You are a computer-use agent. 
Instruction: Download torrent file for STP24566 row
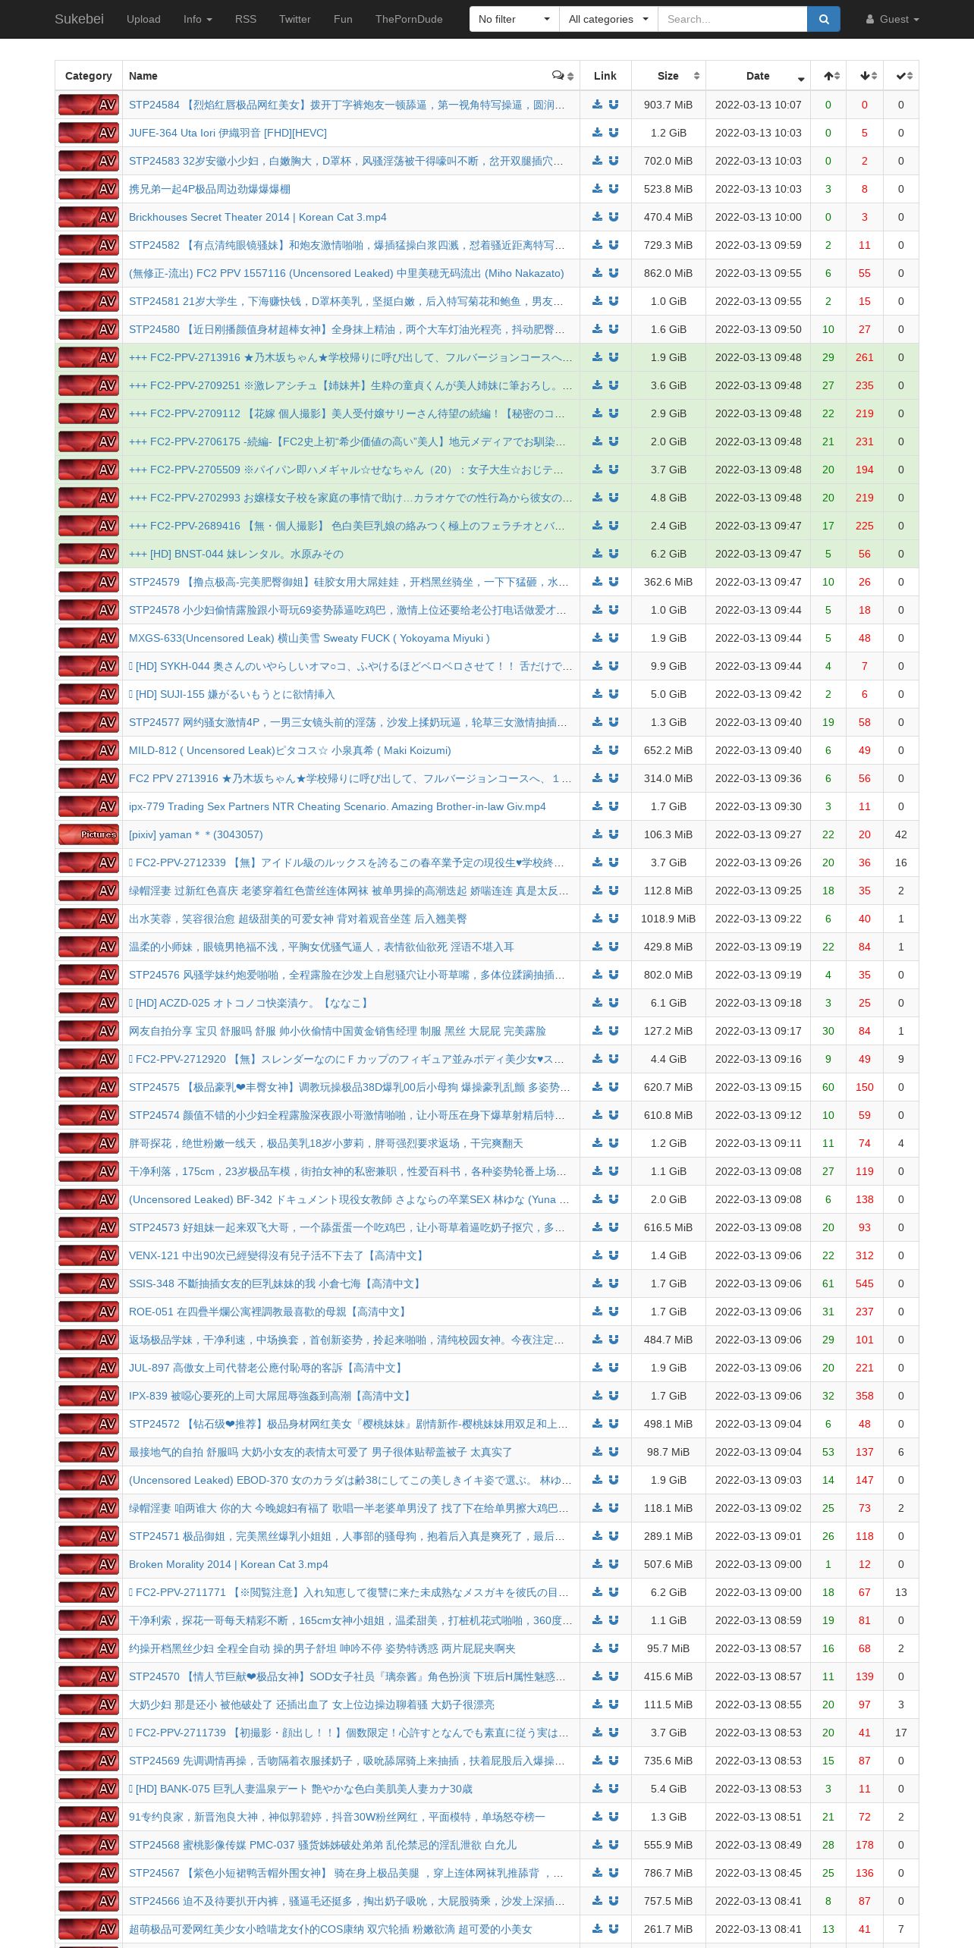coord(597,1901)
